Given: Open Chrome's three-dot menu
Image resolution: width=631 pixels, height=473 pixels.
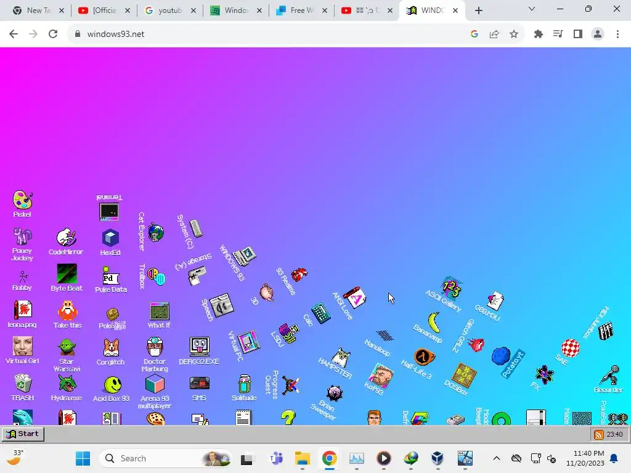Looking at the screenshot, I should coord(617,34).
